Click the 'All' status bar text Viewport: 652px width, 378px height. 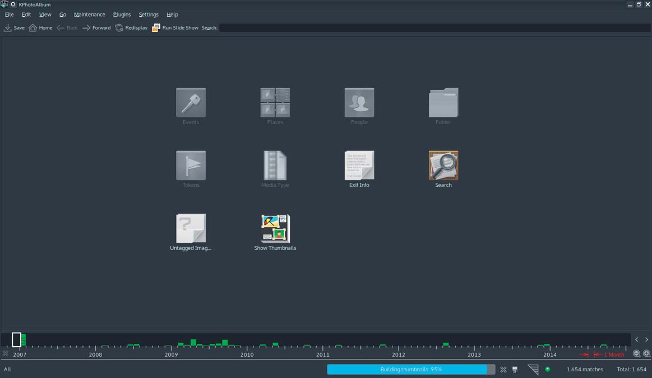7,369
